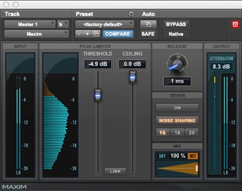242x191 pixels.
Task: Toggle NOISE SHAPING
Action: [x=177, y=120]
